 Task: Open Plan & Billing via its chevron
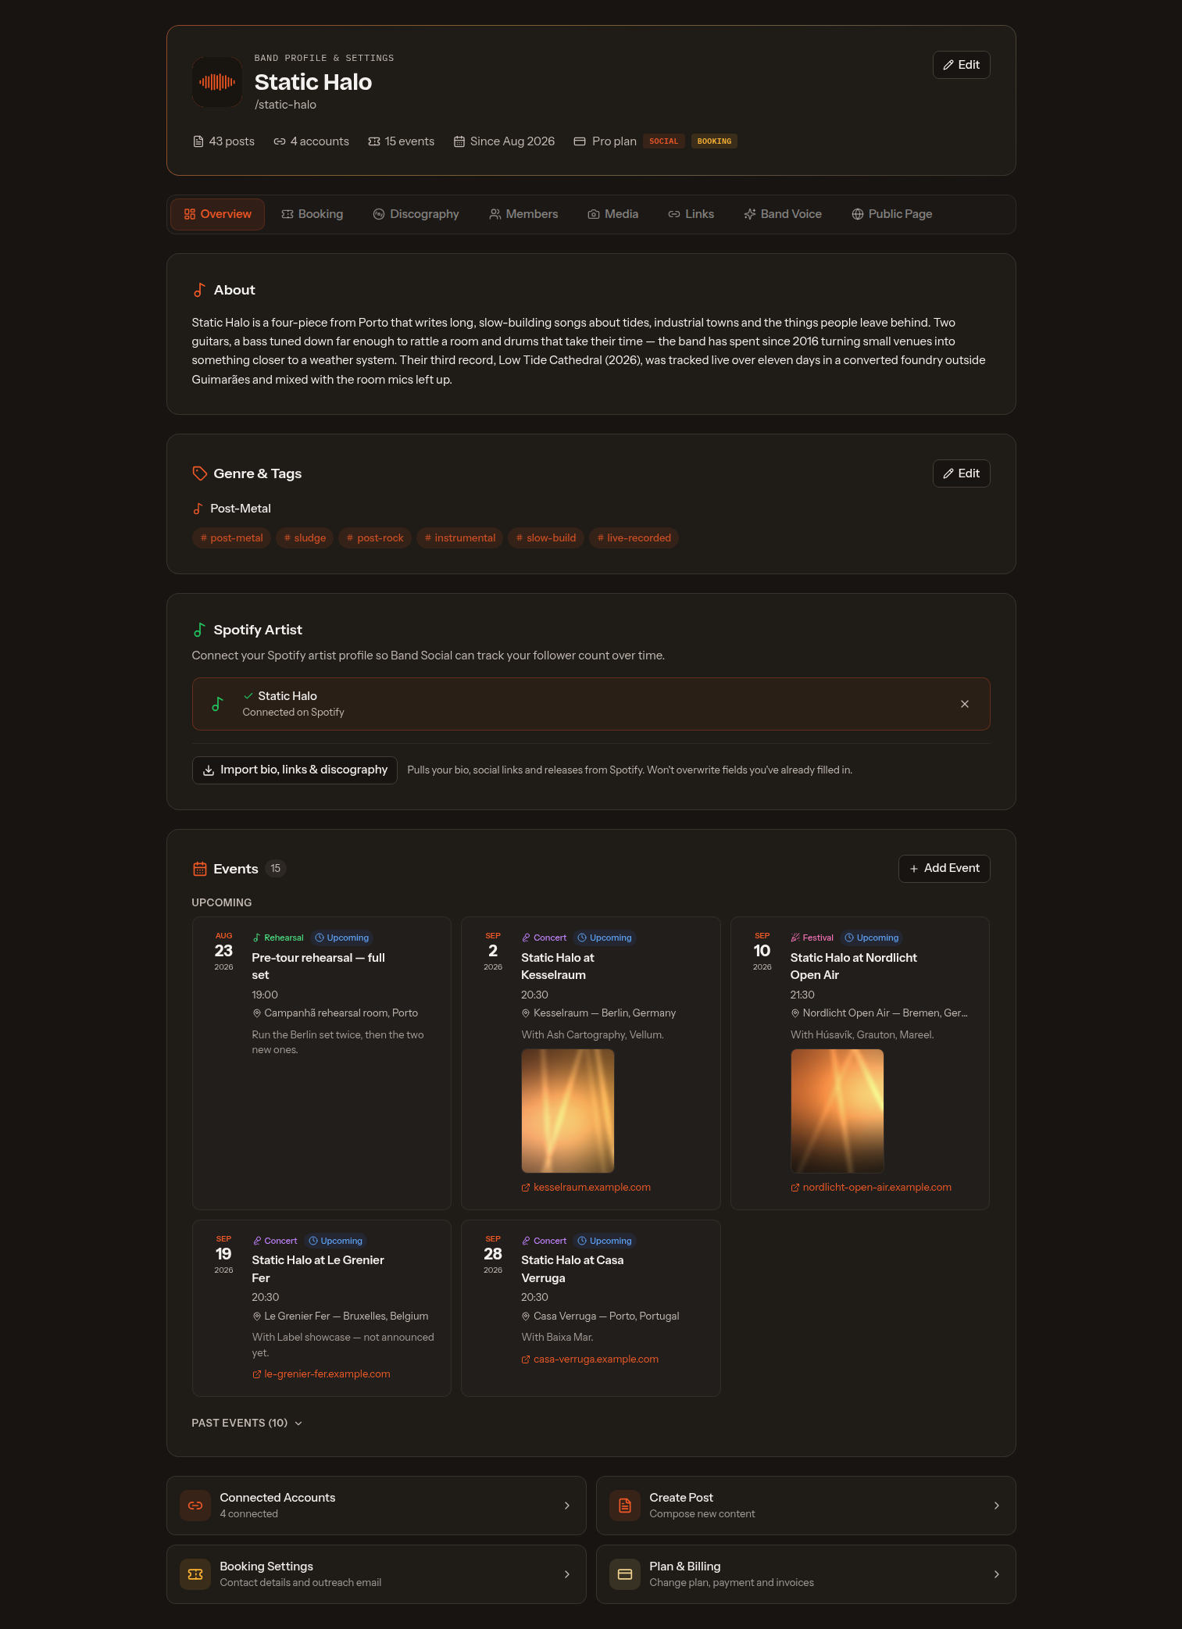click(x=997, y=1574)
